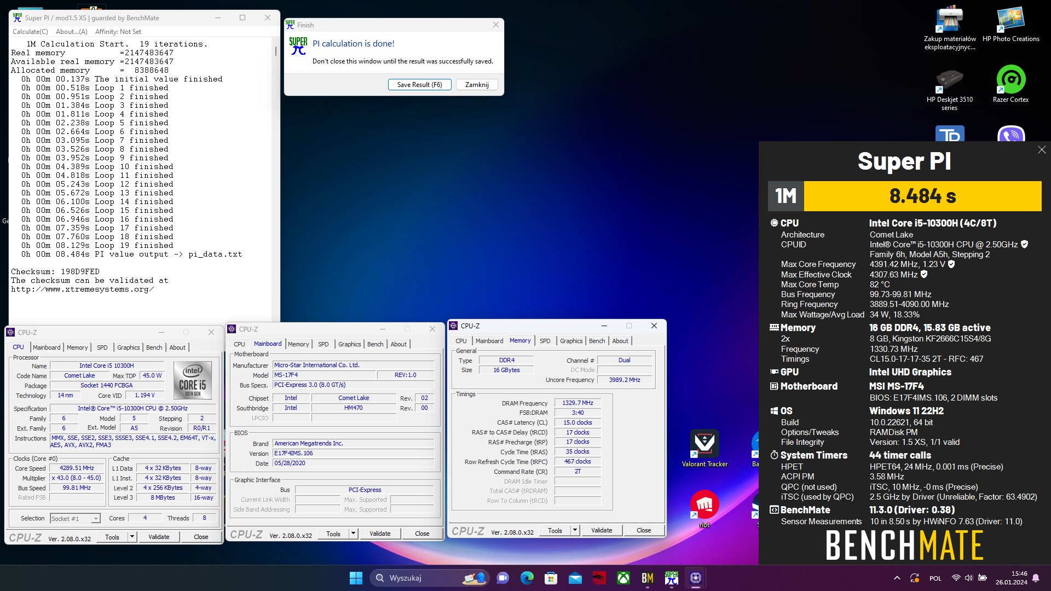This screenshot has width=1051, height=591.
Task: Open the battery tray icon
Action: 982,578
